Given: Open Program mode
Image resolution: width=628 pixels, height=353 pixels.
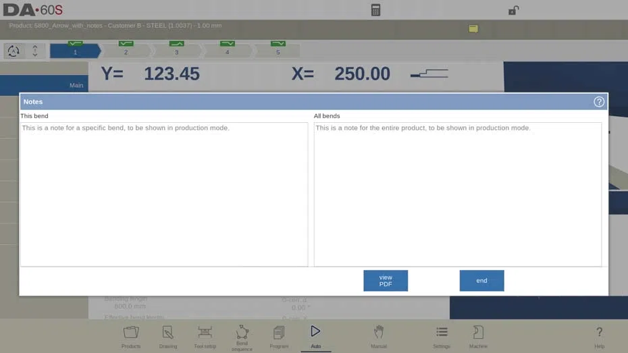Looking at the screenshot, I should point(279,337).
